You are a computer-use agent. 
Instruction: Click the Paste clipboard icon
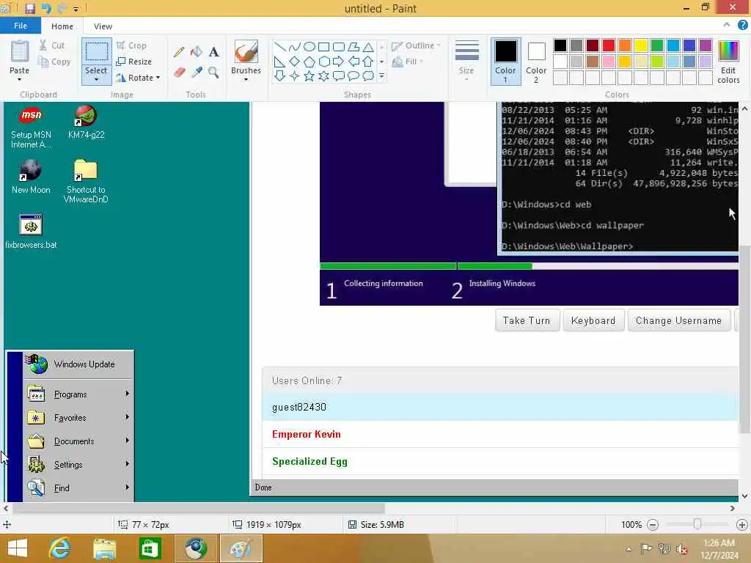click(x=20, y=52)
